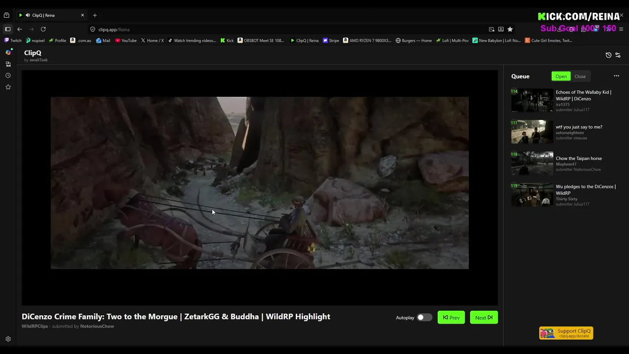This screenshot has height=354, width=629.
Task: Open the Cute Girl Emotes bookmark
Action: 548,41
